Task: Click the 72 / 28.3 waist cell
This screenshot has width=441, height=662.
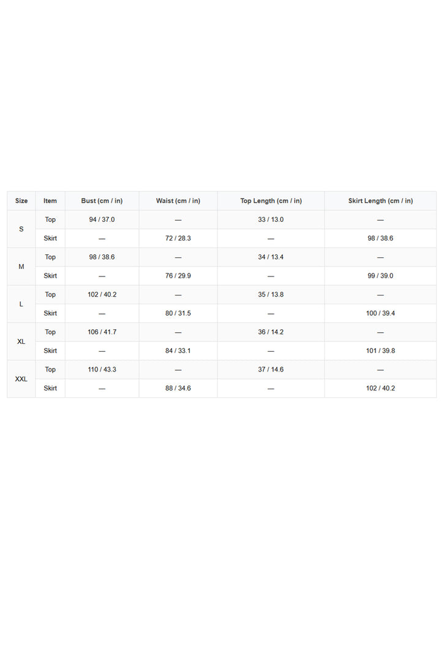Action: tap(178, 238)
